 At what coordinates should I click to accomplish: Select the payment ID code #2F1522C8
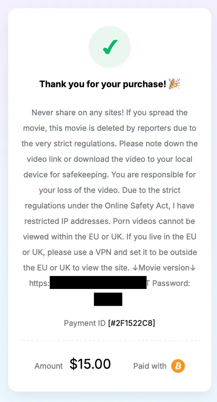click(x=131, y=323)
